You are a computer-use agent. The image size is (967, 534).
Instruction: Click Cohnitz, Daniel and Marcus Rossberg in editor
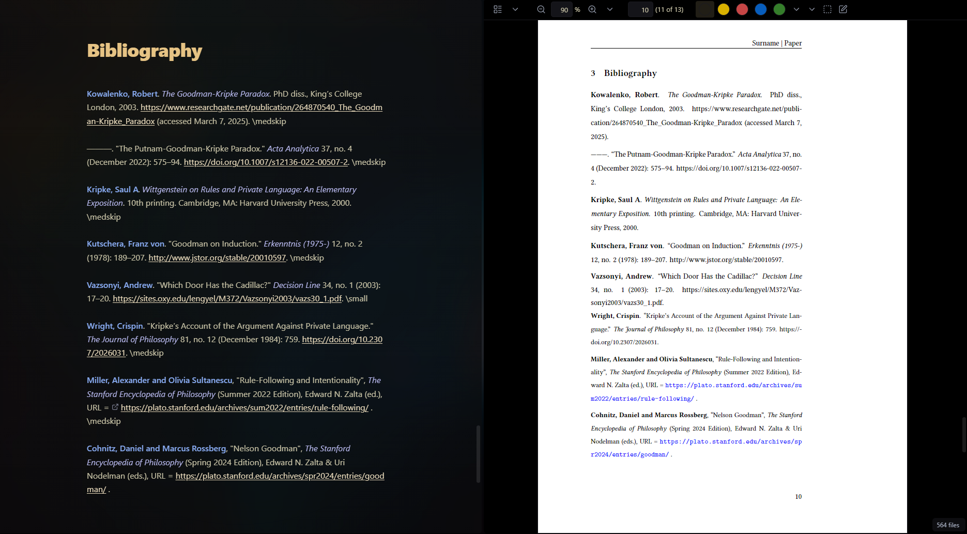157,448
